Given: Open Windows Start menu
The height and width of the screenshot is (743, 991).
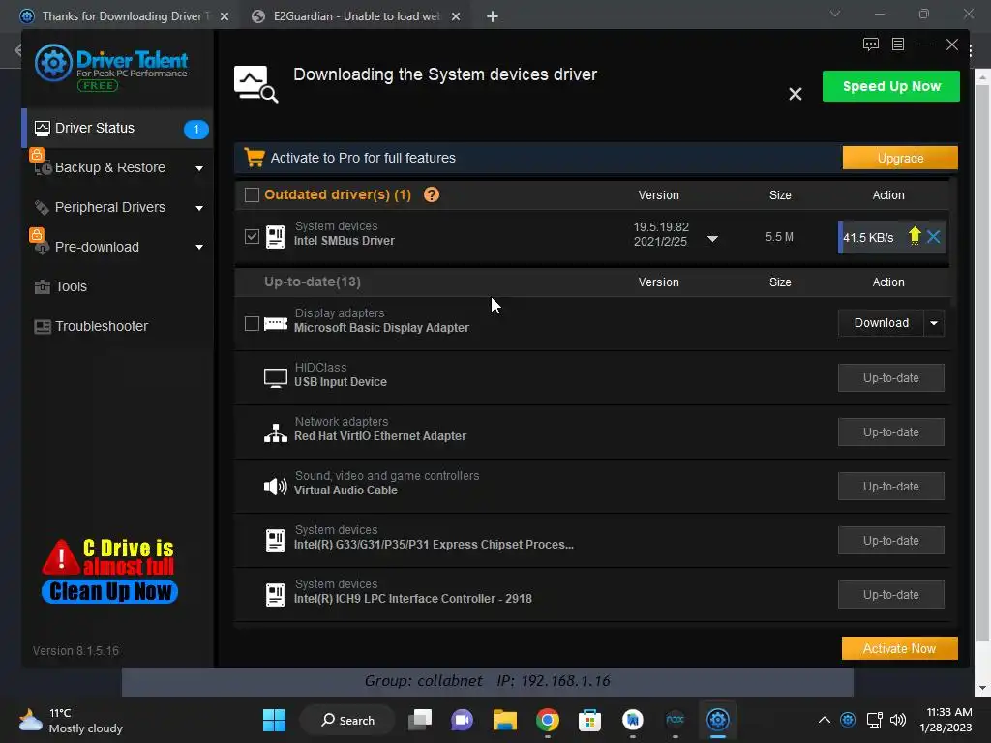Looking at the screenshot, I should (x=274, y=720).
